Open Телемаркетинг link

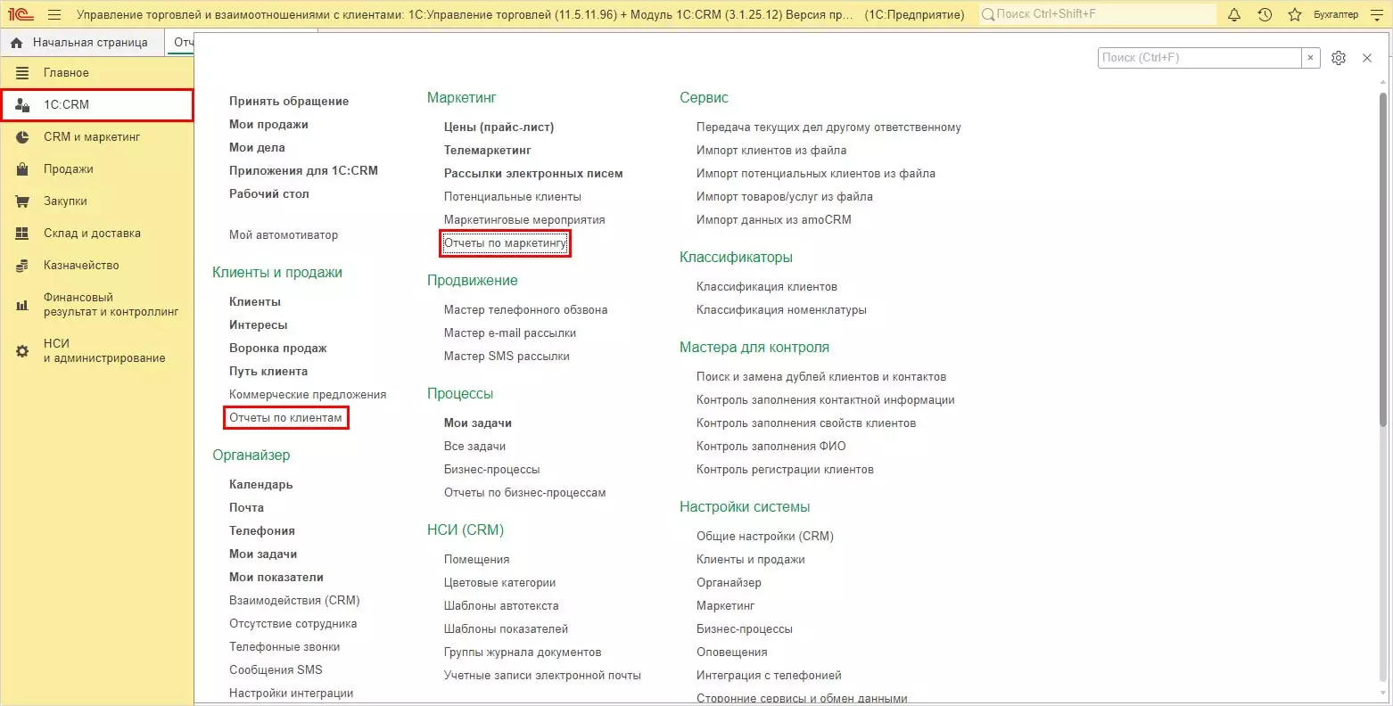488,150
